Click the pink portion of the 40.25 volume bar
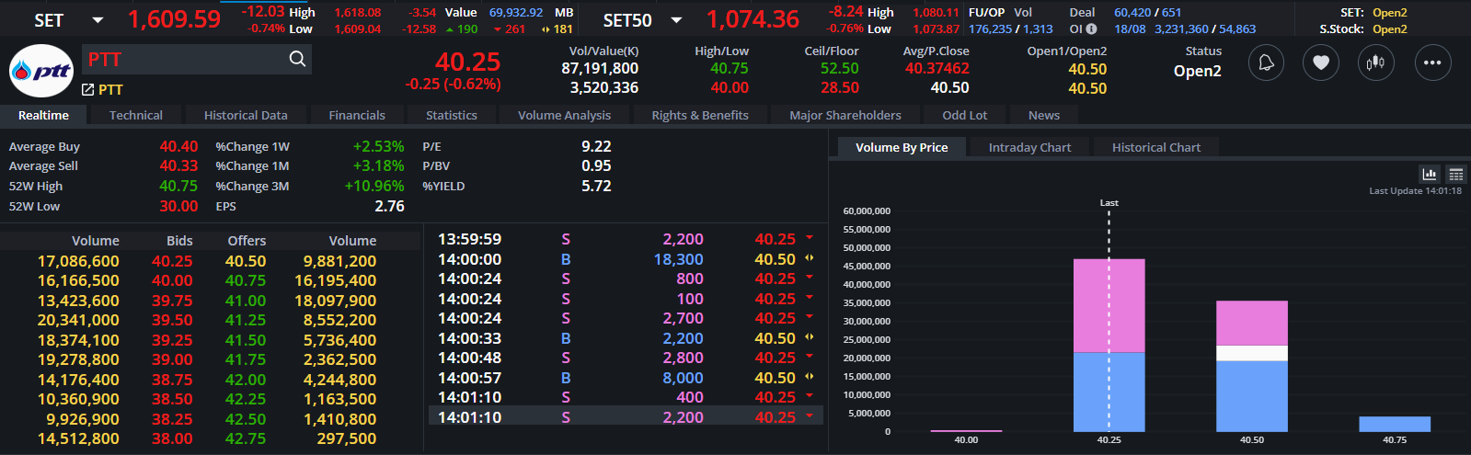The image size is (1471, 455). click(x=1109, y=305)
